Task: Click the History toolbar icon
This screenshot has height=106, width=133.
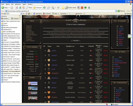Action: (x=44, y=8)
